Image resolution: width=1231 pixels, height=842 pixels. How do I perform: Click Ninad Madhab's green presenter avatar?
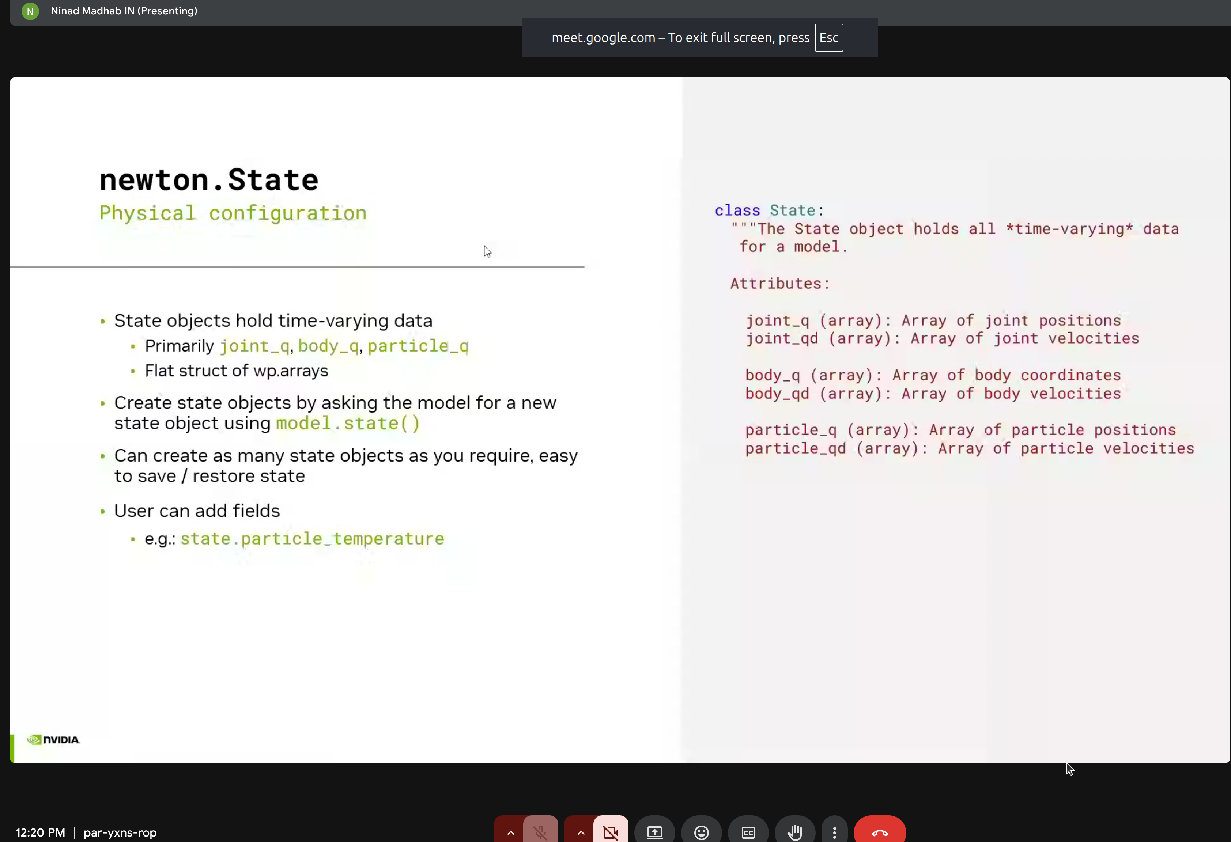pyautogui.click(x=30, y=11)
